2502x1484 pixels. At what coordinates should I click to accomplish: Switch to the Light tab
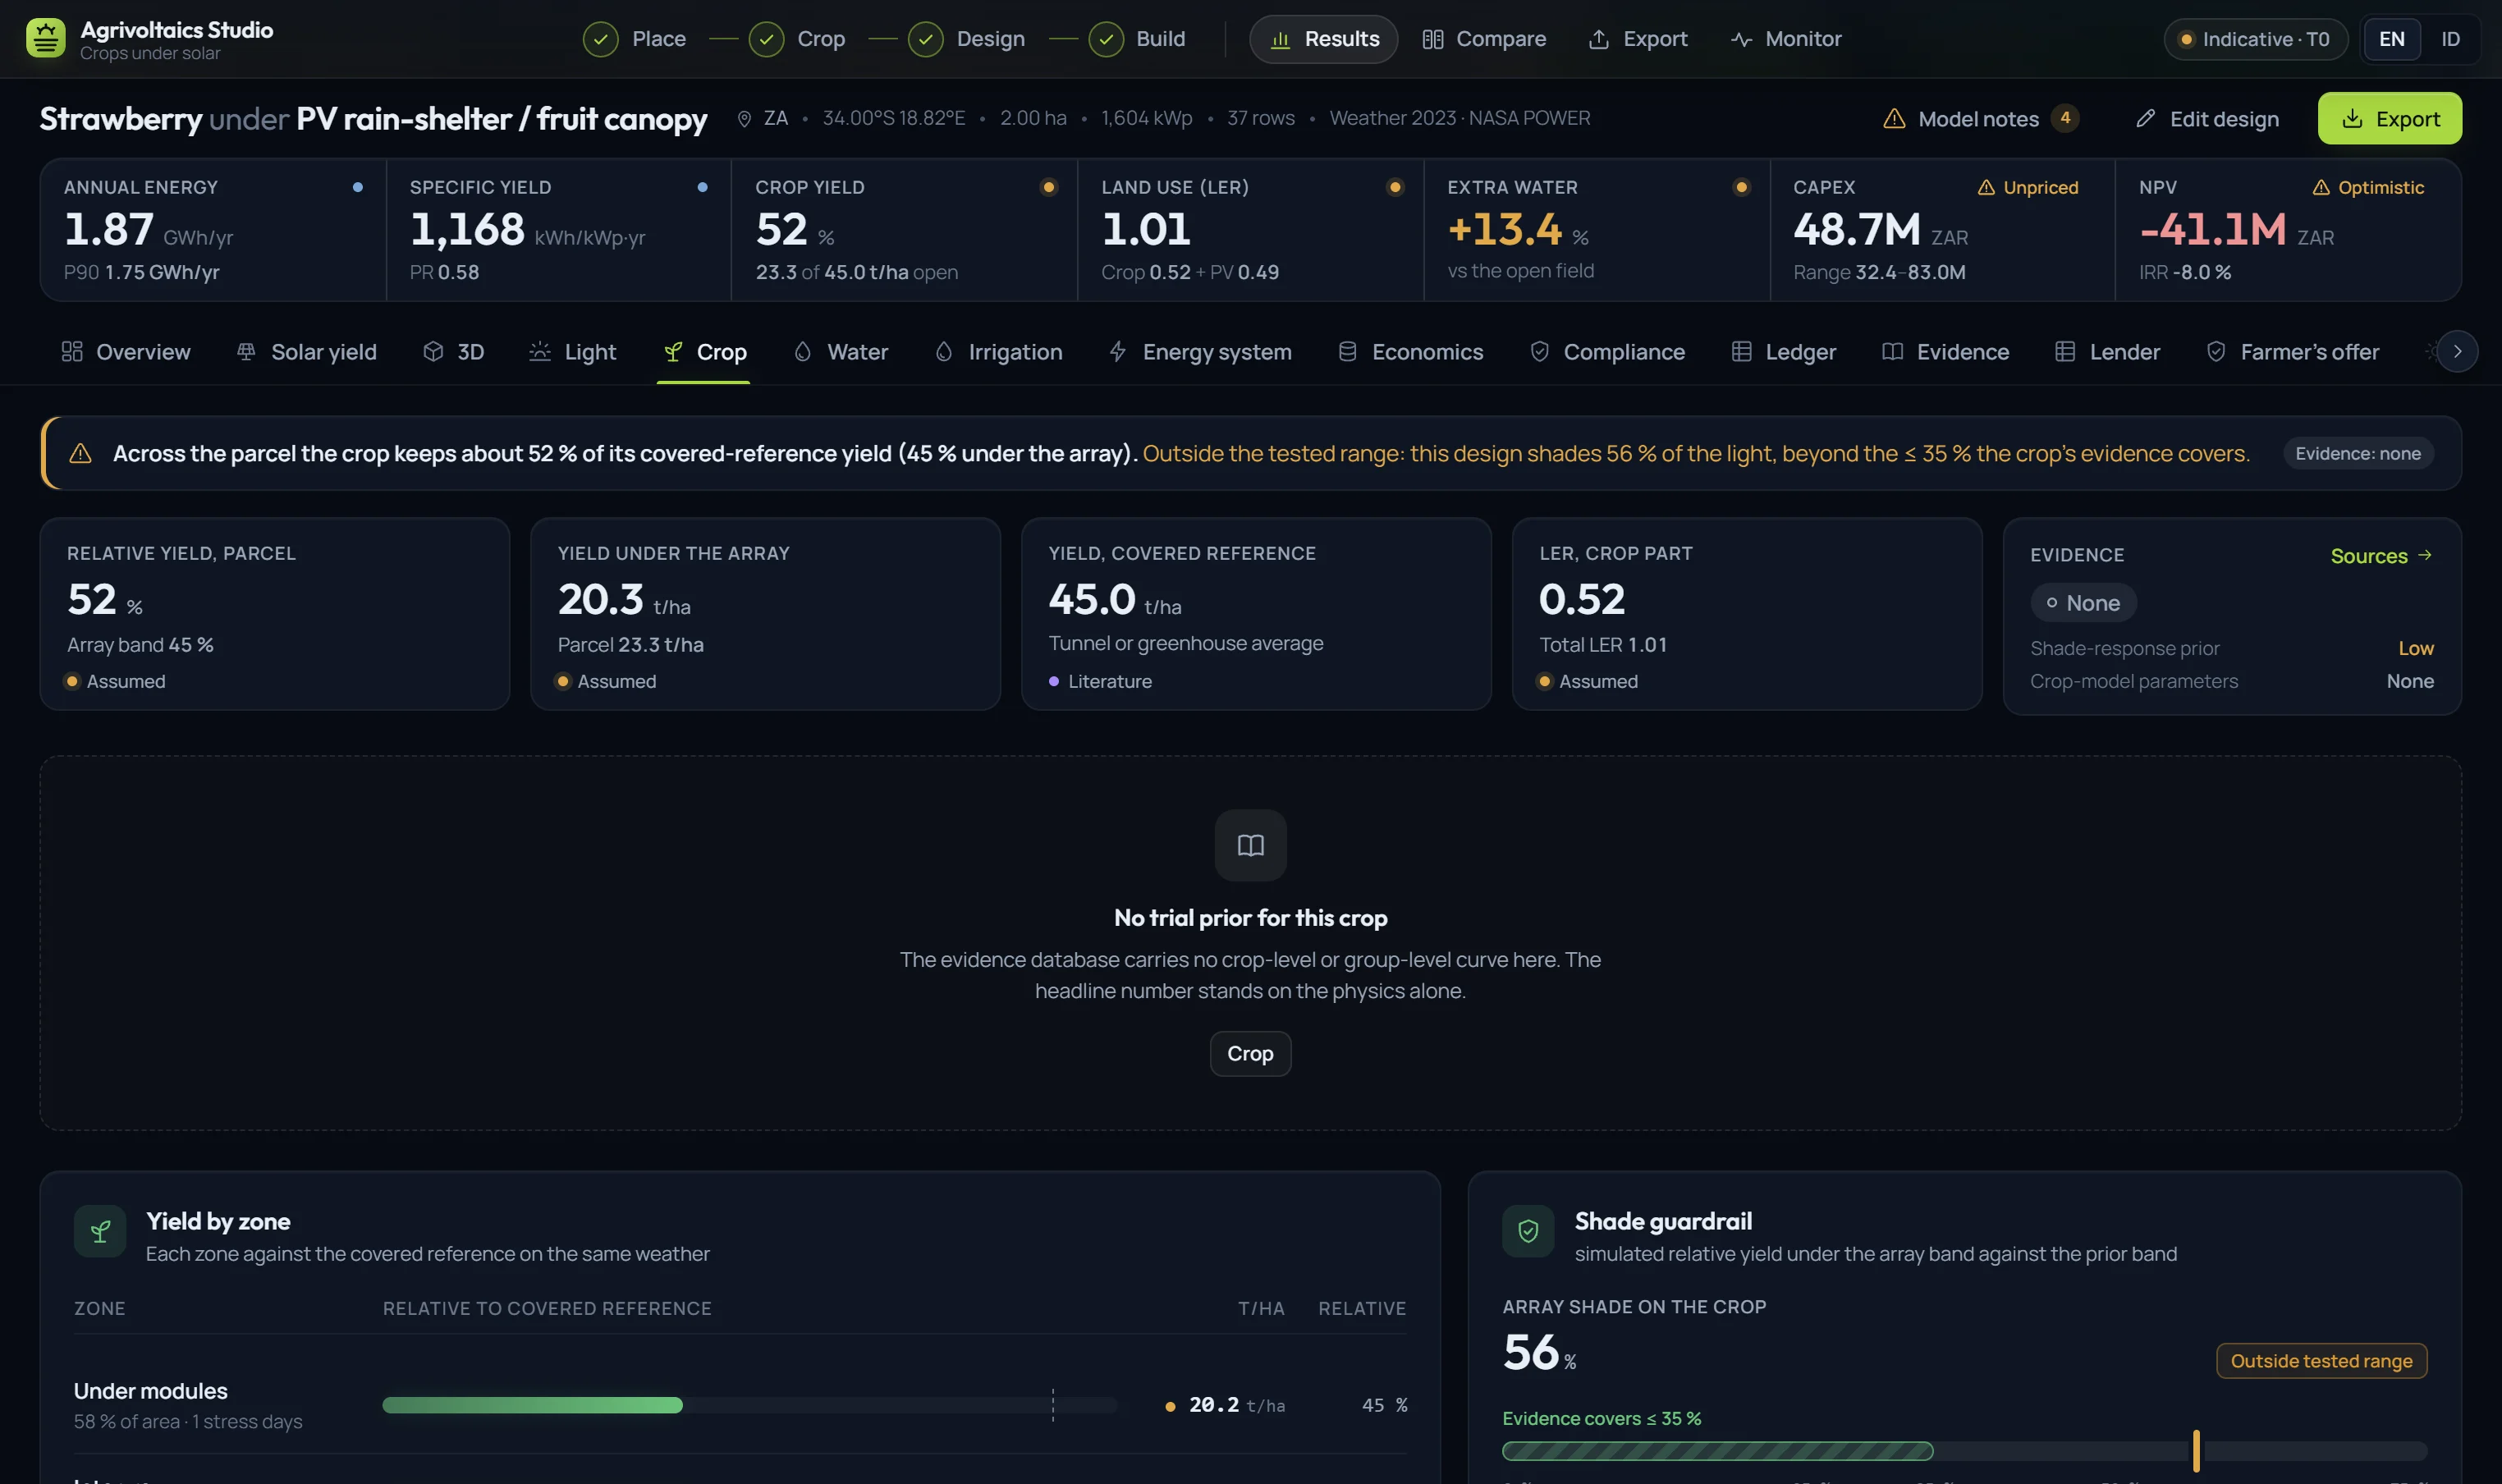pos(572,352)
